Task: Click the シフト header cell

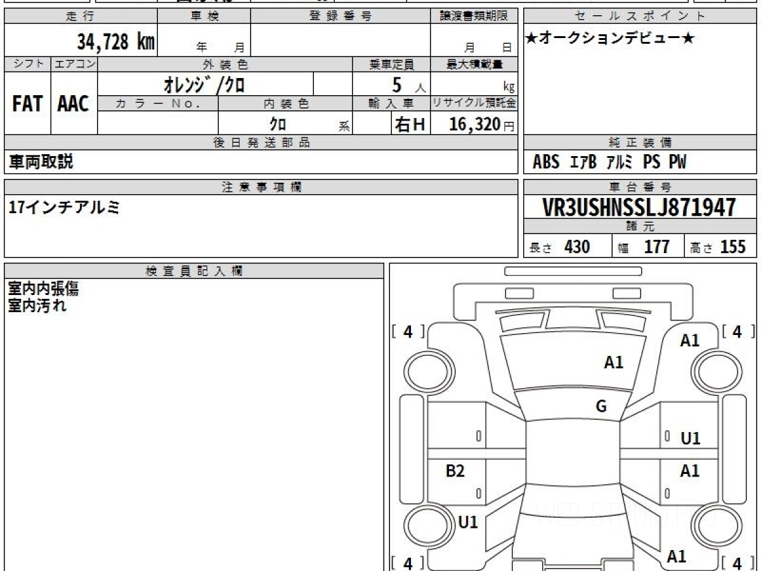Action: [27, 64]
